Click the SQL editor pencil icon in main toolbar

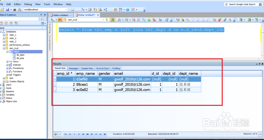90,9
